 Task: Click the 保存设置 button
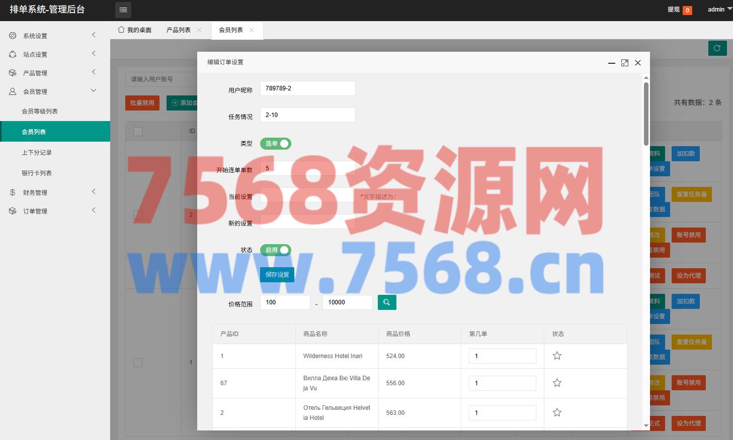[277, 275]
